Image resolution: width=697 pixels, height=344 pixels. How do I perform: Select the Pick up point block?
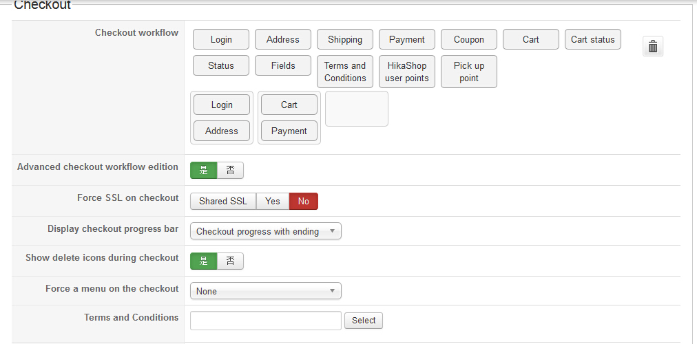(x=469, y=72)
